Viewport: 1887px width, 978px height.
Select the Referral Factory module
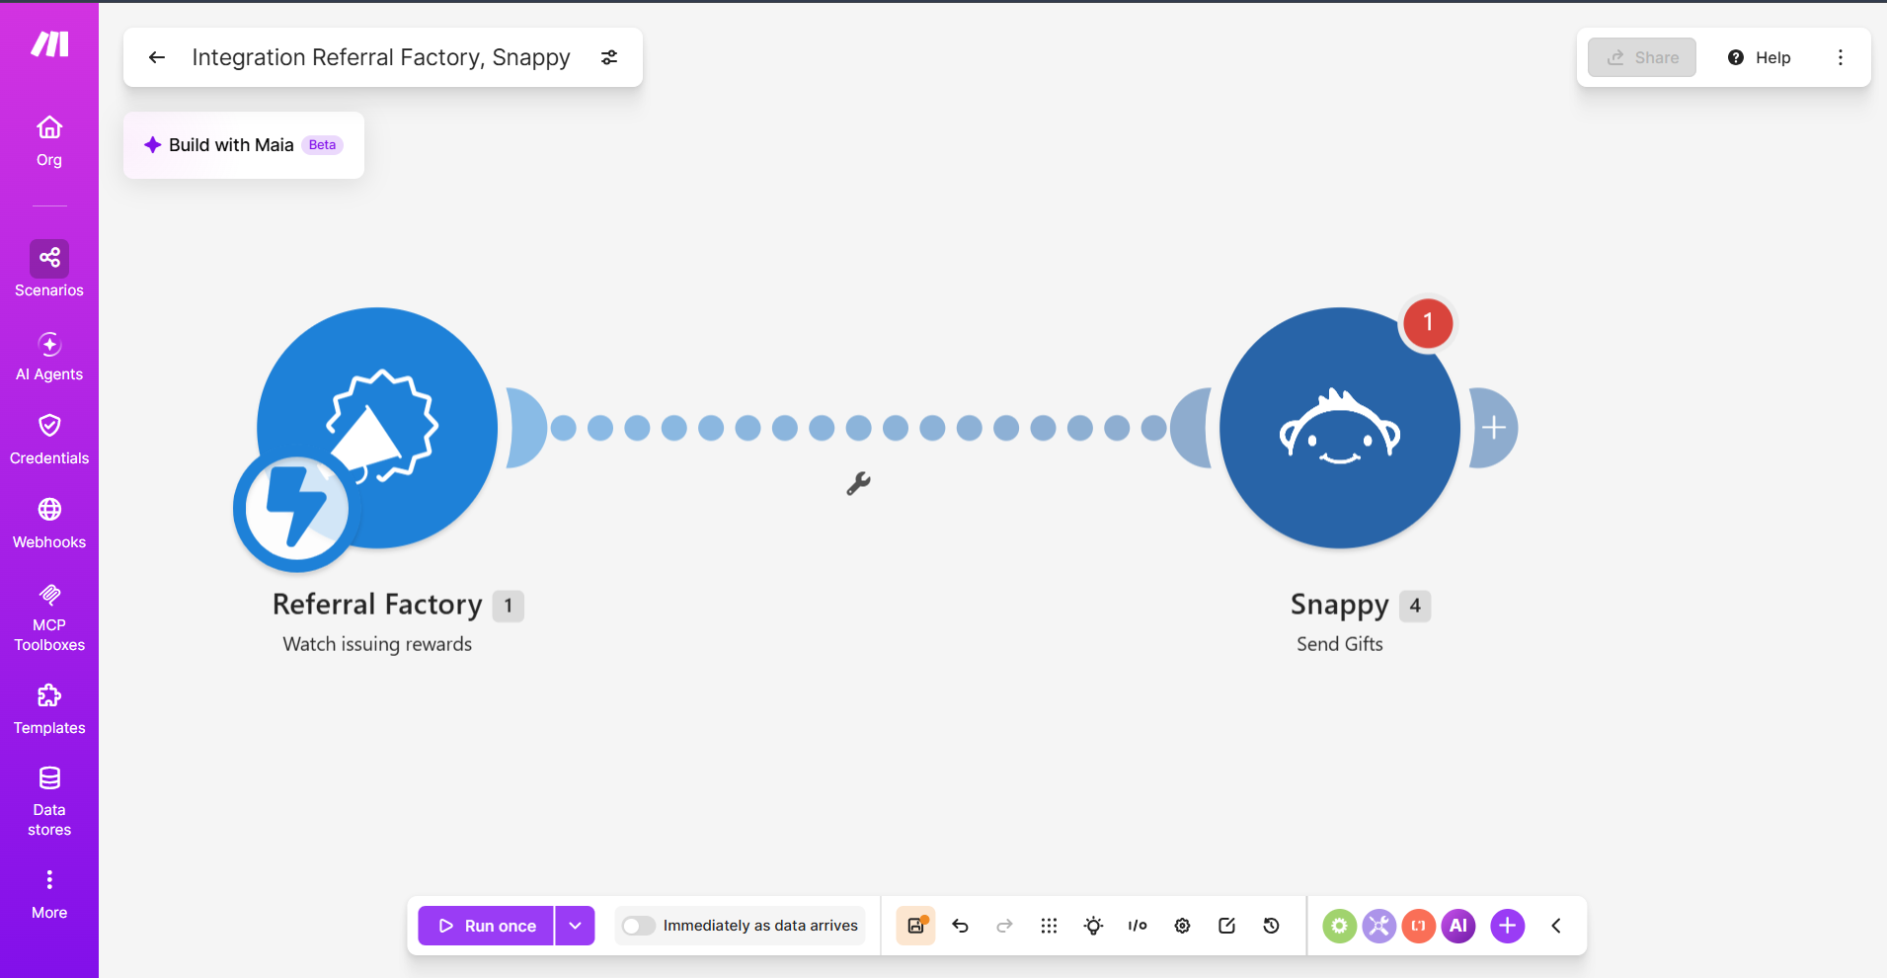tap(377, 428)
